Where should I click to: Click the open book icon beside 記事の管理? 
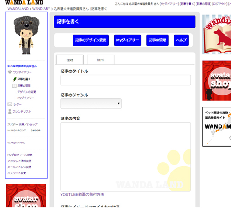point(14,86)
